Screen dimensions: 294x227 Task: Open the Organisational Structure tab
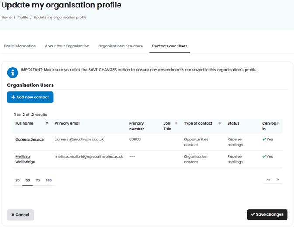click(x=121, y=46)
